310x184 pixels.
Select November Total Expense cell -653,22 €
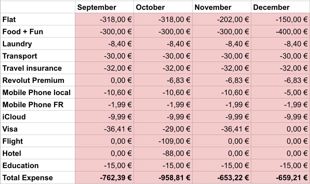222,178
